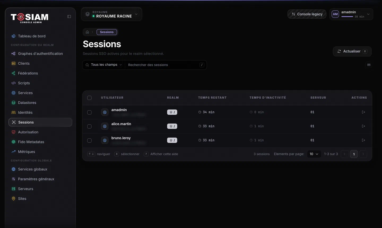
Task: Open Scripts section
Action: (x=40, y=83)
